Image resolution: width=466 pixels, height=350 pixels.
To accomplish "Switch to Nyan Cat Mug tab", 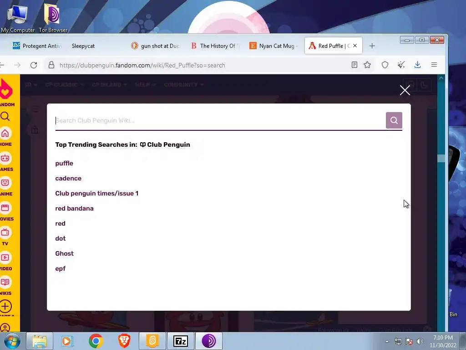I will [x=274, y=46].
